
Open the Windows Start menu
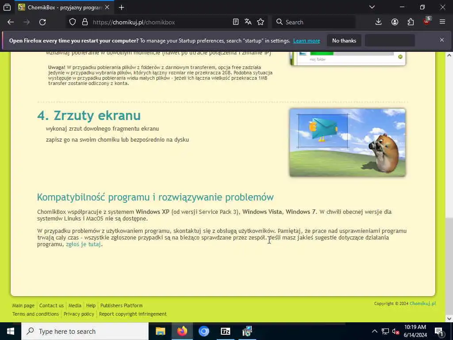[x=11, y=331]
